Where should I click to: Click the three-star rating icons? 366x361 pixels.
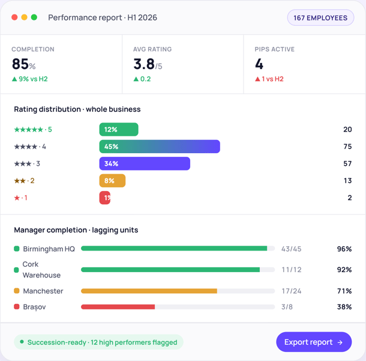[x=23, y=163]
